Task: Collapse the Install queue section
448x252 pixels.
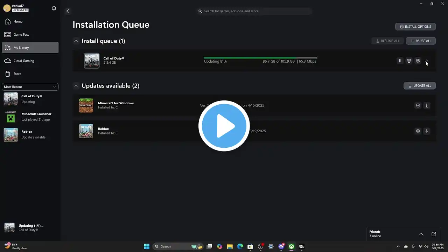Action: click(76, 41)
